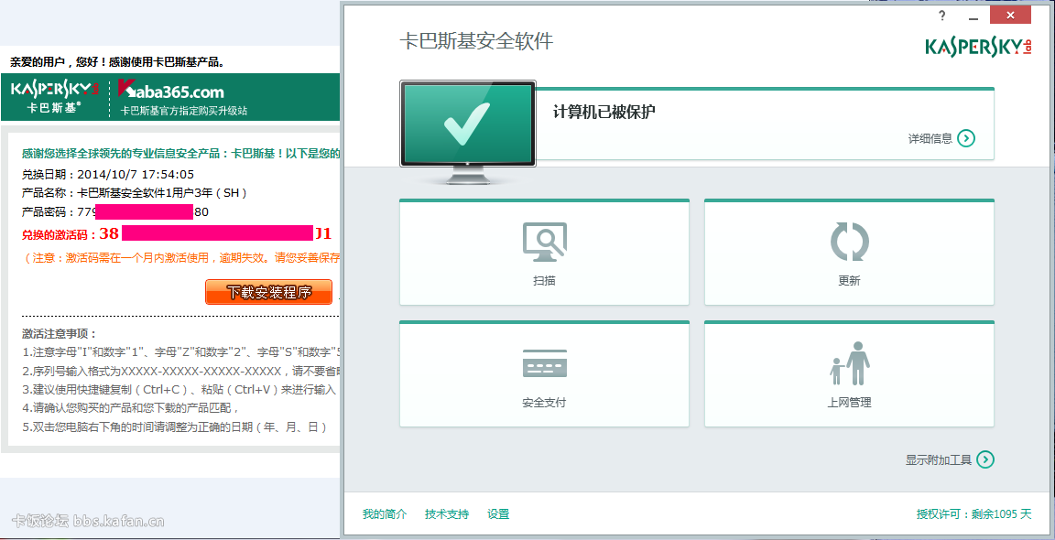
Task: Open 我的简介 in the bottom bar
Action: [x=385, y=514]
